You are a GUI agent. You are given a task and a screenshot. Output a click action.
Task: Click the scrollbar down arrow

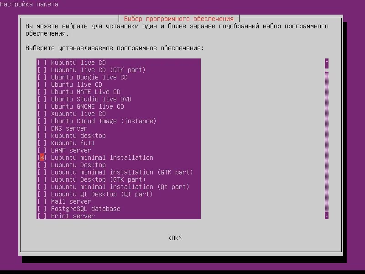(327, 216)
